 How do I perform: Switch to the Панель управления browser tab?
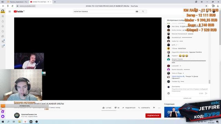18,2
